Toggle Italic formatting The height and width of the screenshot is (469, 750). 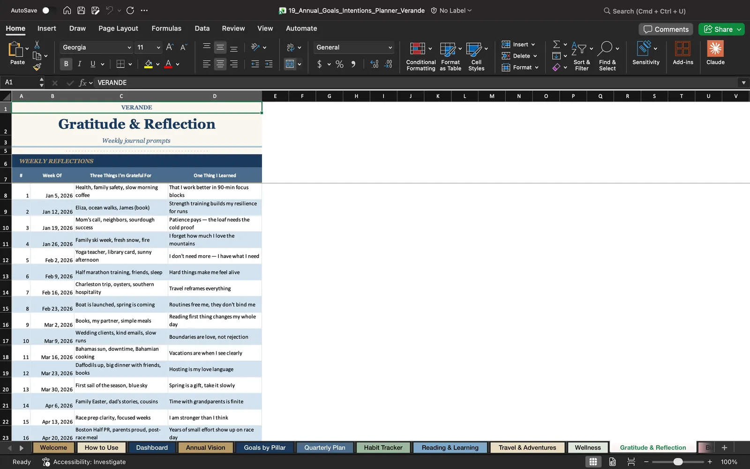coord(79,64)
